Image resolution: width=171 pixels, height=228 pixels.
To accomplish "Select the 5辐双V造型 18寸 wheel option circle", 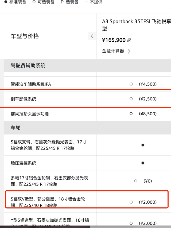I will point(131,202).
